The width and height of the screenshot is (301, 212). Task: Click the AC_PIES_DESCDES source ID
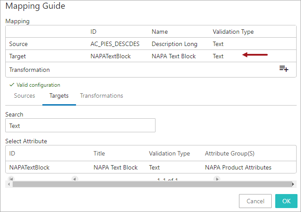click(115, 44)
